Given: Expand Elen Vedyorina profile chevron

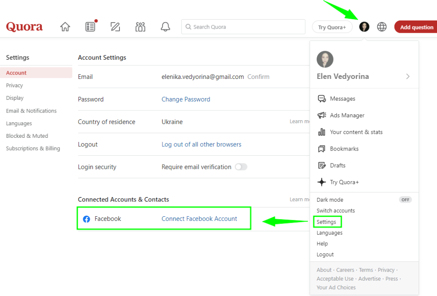Looking at the screenshot, I should [408, 76].
